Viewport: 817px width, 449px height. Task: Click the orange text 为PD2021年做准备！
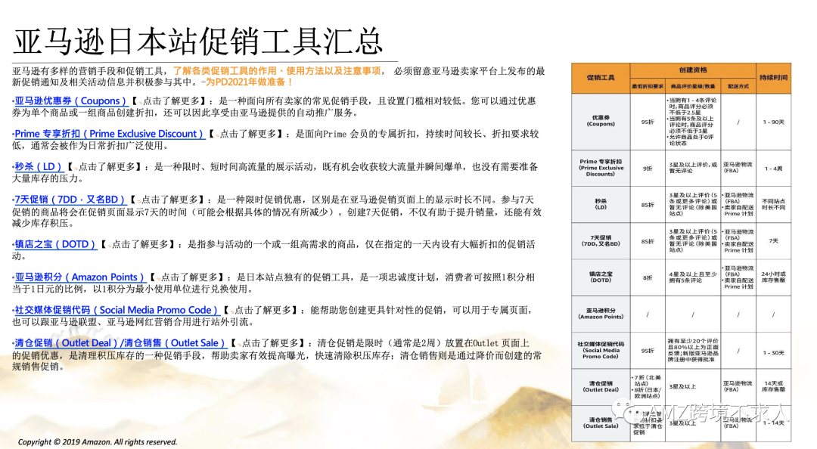[250, 82]
